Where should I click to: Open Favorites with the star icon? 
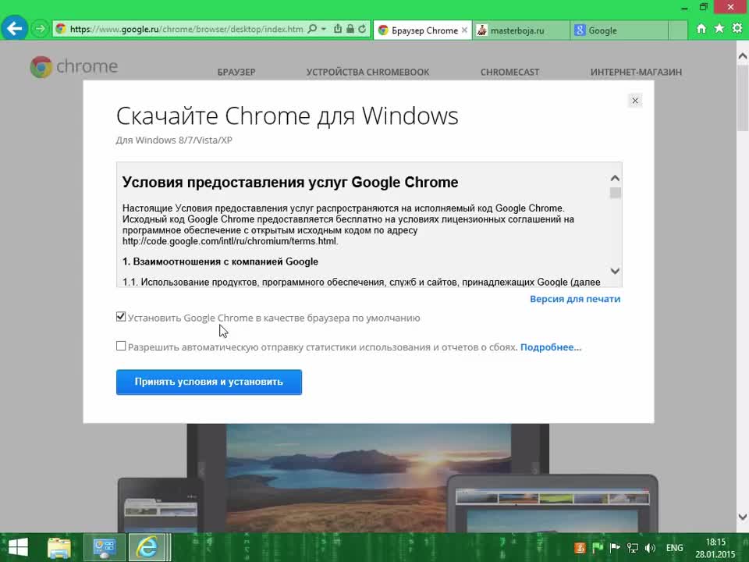[x=719, y=29]
